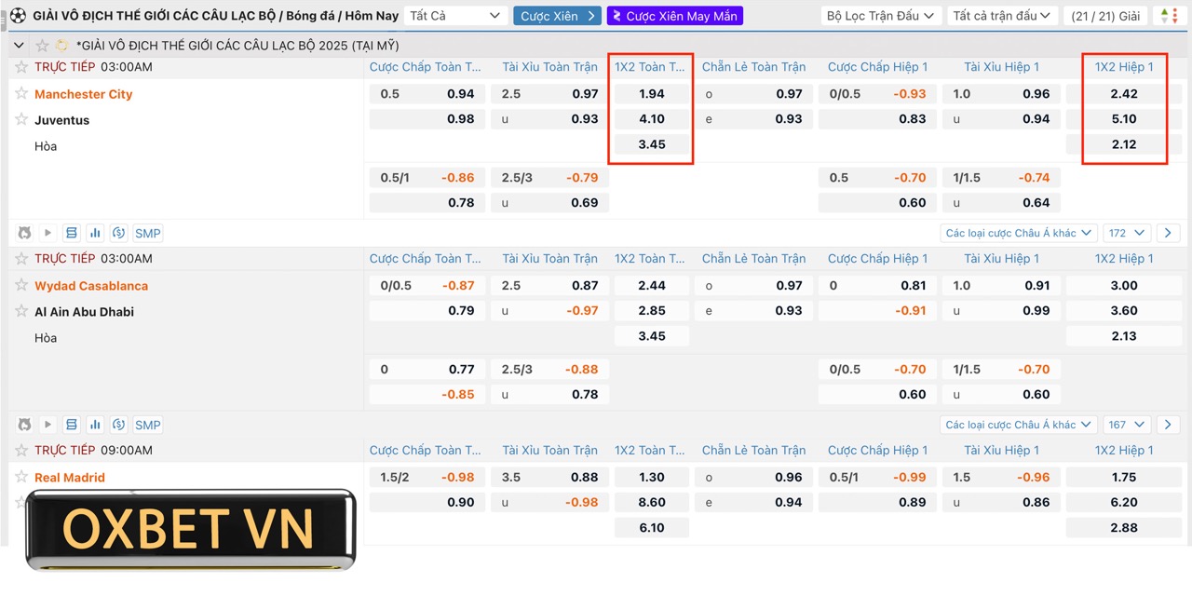Click the mascot icon under Manchester City match
This screenshot has width=1192, height=596.
point(24,233)
